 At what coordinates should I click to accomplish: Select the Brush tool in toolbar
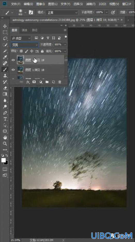coord(5,70)
